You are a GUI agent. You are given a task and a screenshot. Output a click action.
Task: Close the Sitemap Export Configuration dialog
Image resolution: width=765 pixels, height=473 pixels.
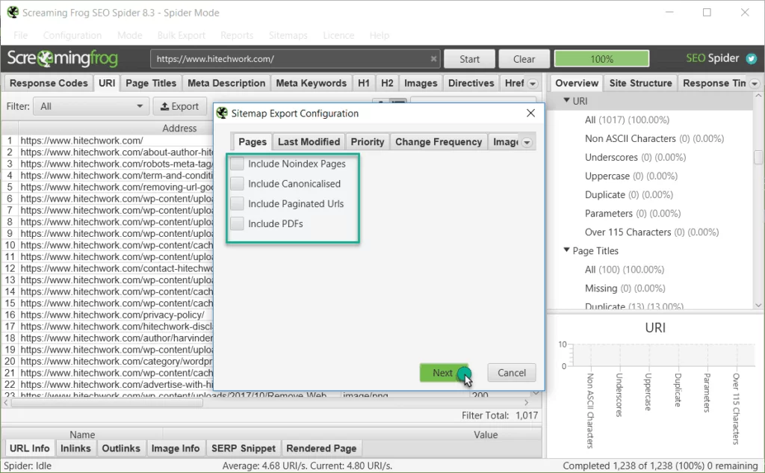click(x=531, y=114)
